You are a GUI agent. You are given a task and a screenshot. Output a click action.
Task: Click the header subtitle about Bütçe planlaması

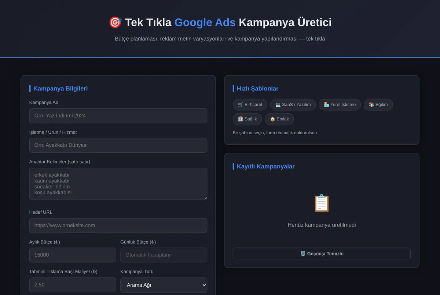click(220, 39)
